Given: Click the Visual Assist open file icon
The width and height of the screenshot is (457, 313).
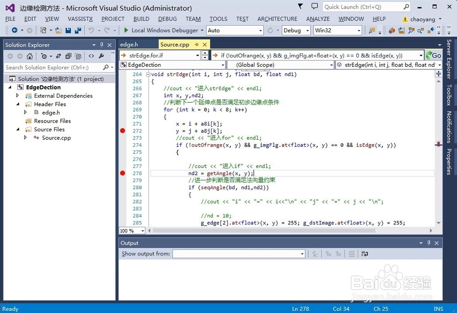Looking at the screenshot, I should coord(402,30).
